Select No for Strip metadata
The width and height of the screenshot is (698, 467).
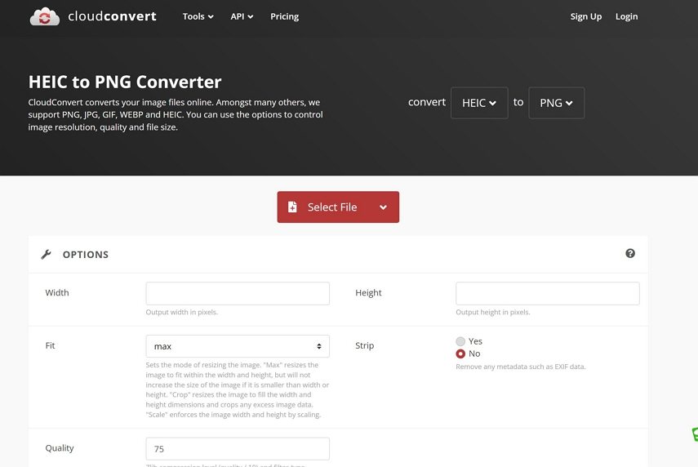click(460, 354)
